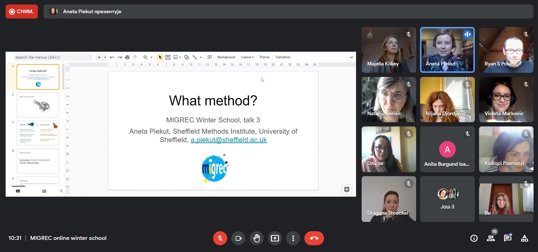Open the a.piekut@sheffield.ac.uk email link
This screenshot has height=252, width=538.
(229, 140)
